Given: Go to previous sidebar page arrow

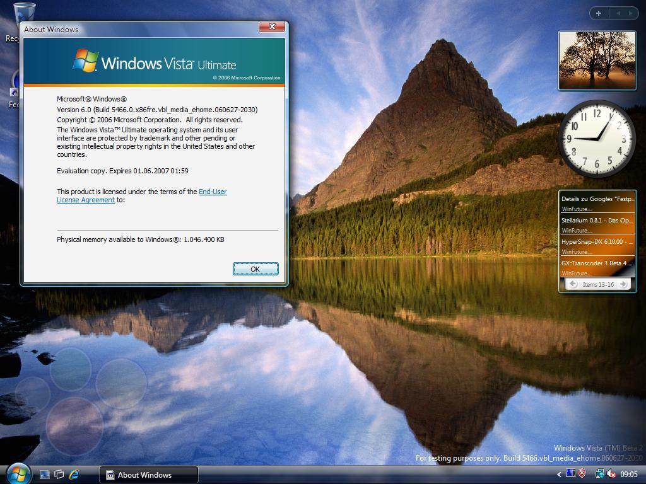Looking at the screenshot, I should pos(618,13).
